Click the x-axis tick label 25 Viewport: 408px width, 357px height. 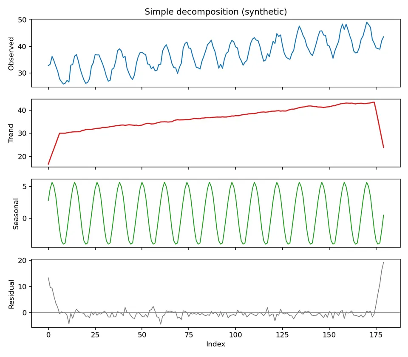pos(95,334)
